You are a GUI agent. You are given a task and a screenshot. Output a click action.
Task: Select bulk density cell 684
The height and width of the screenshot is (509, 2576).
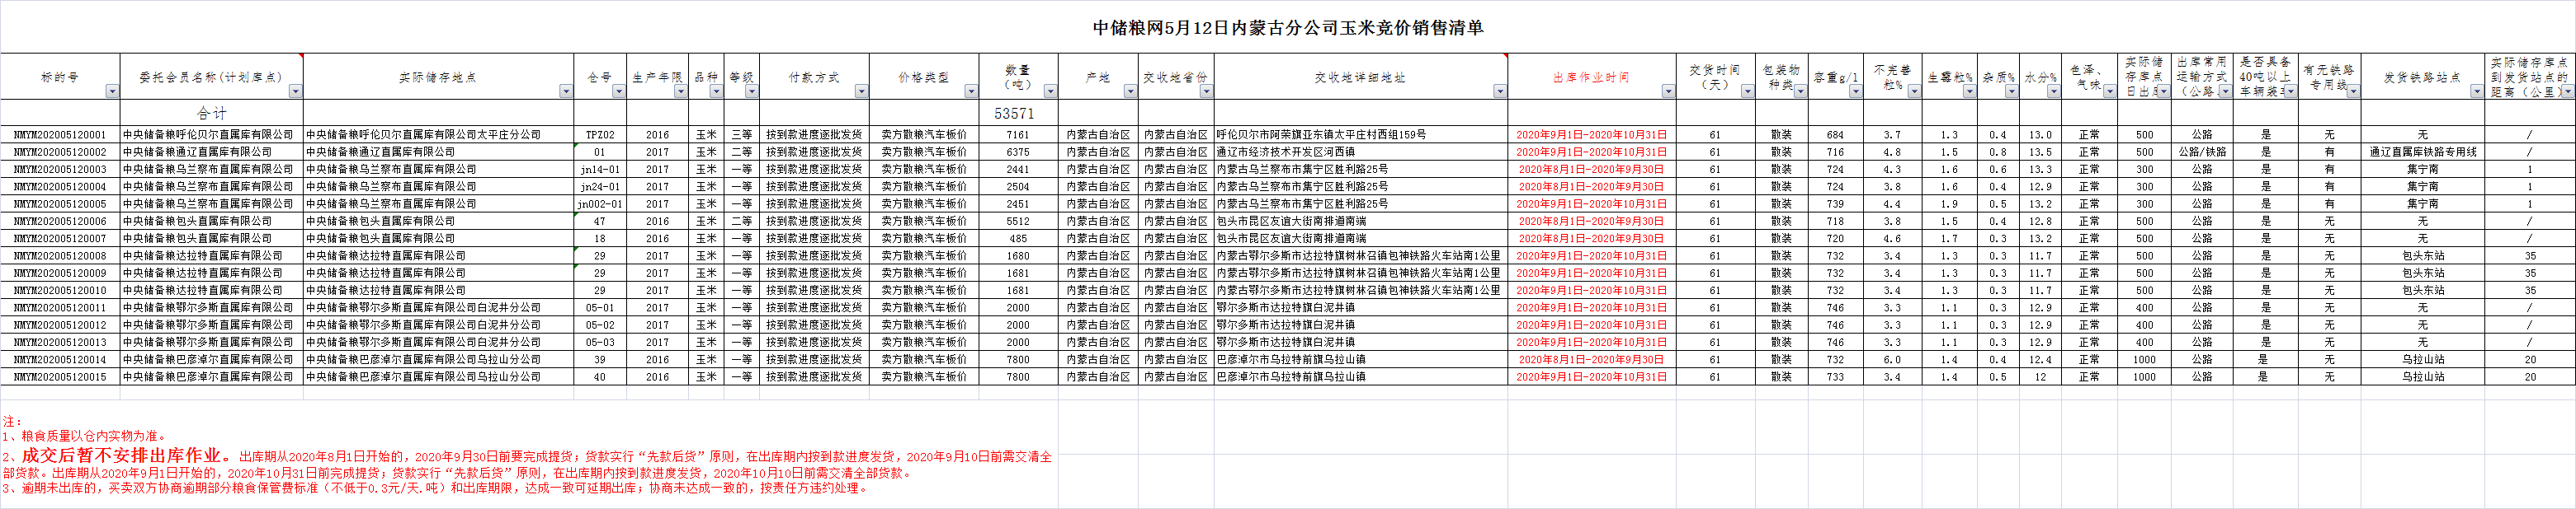tap(1835, 135)
